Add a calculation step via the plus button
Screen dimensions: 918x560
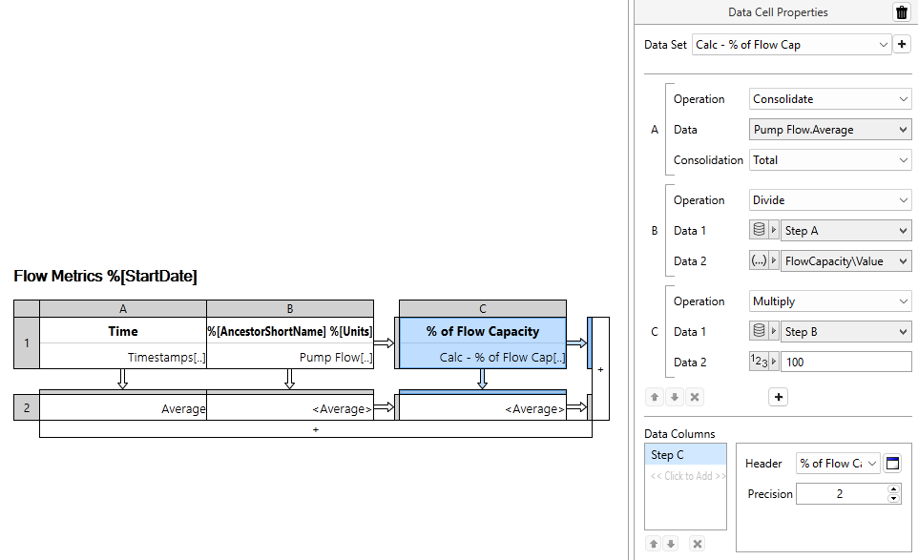coord(778,396)
